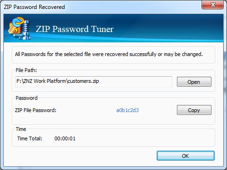Image resolution: width=227 pixels, height=170 pixels.
Task: Click the empty area of Time panel
Action: coord(142,138)
